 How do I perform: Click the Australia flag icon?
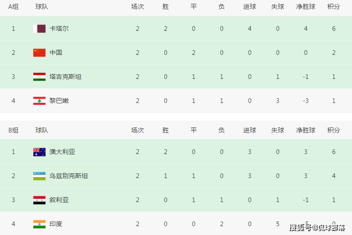[x=39, y=152]
